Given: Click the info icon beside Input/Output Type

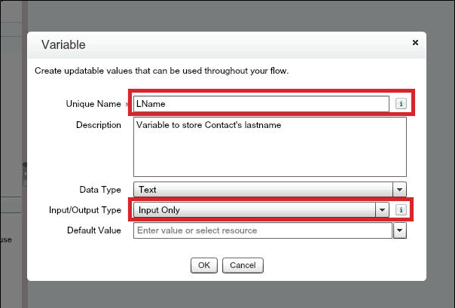Looking at the screenshot, I should [x=402, y=210].
